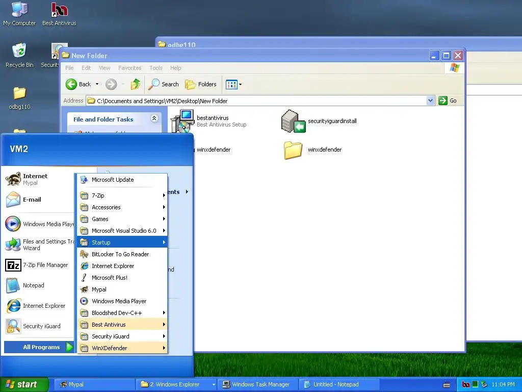
Task: Open E-mail from Start menu
Action: tap(39, 200)
